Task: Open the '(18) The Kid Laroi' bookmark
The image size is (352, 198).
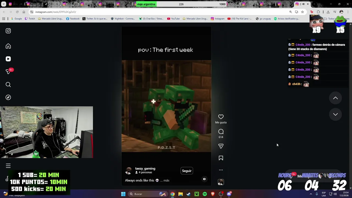Action: point(240,19)
